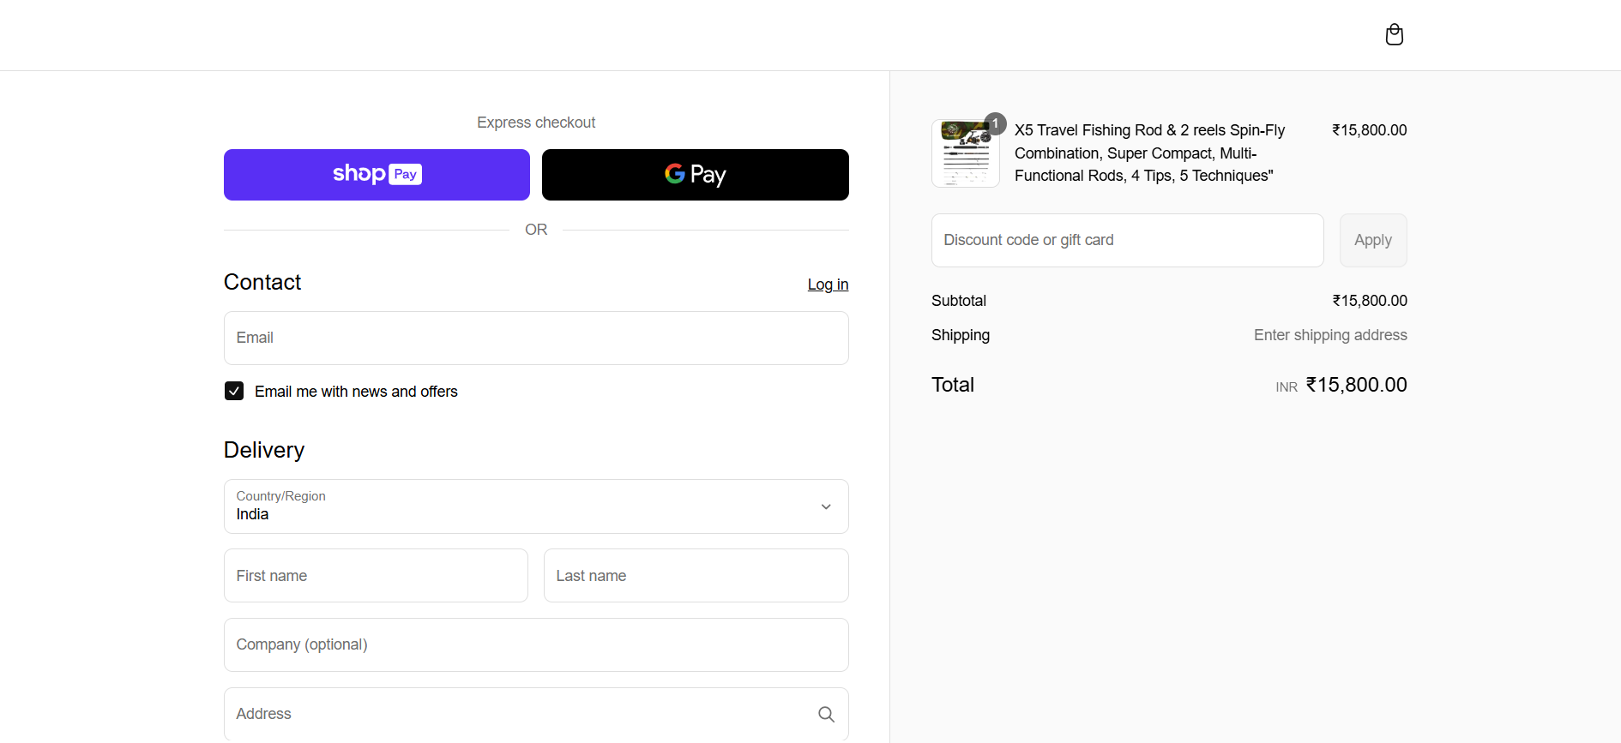This screenshot has width=1621, height=743.
Task: Choose G Pay express checkout
Action: click(695, 175)
